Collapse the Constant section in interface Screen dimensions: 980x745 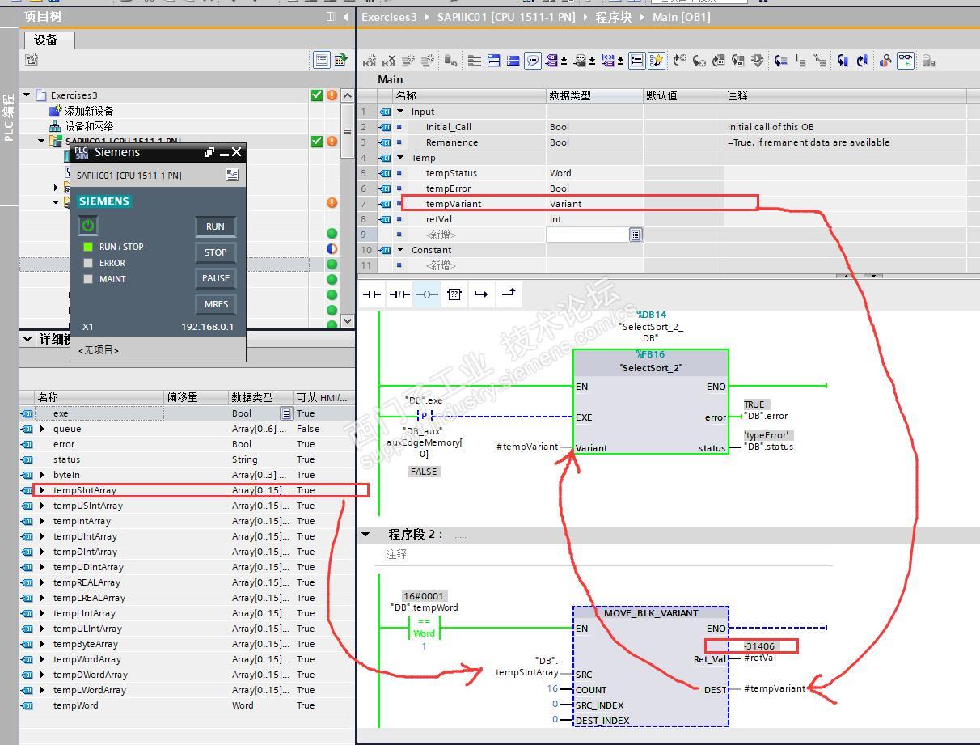pos(400,250)
